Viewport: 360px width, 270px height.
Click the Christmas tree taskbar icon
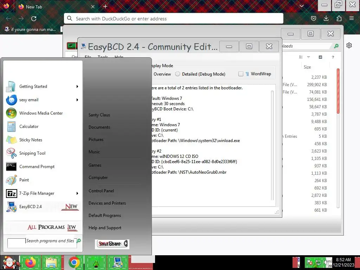click(x=96, y=263)
